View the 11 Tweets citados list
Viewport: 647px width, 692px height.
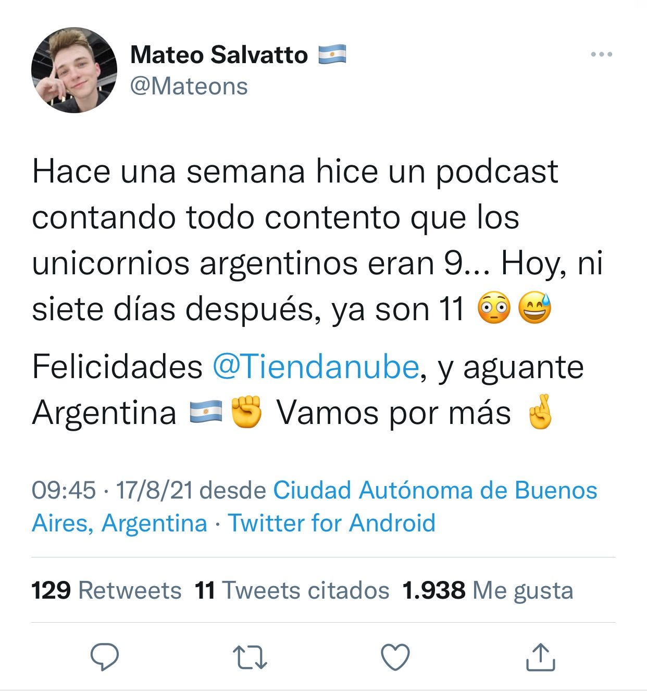pyautogui.click(x=292, y=590)
